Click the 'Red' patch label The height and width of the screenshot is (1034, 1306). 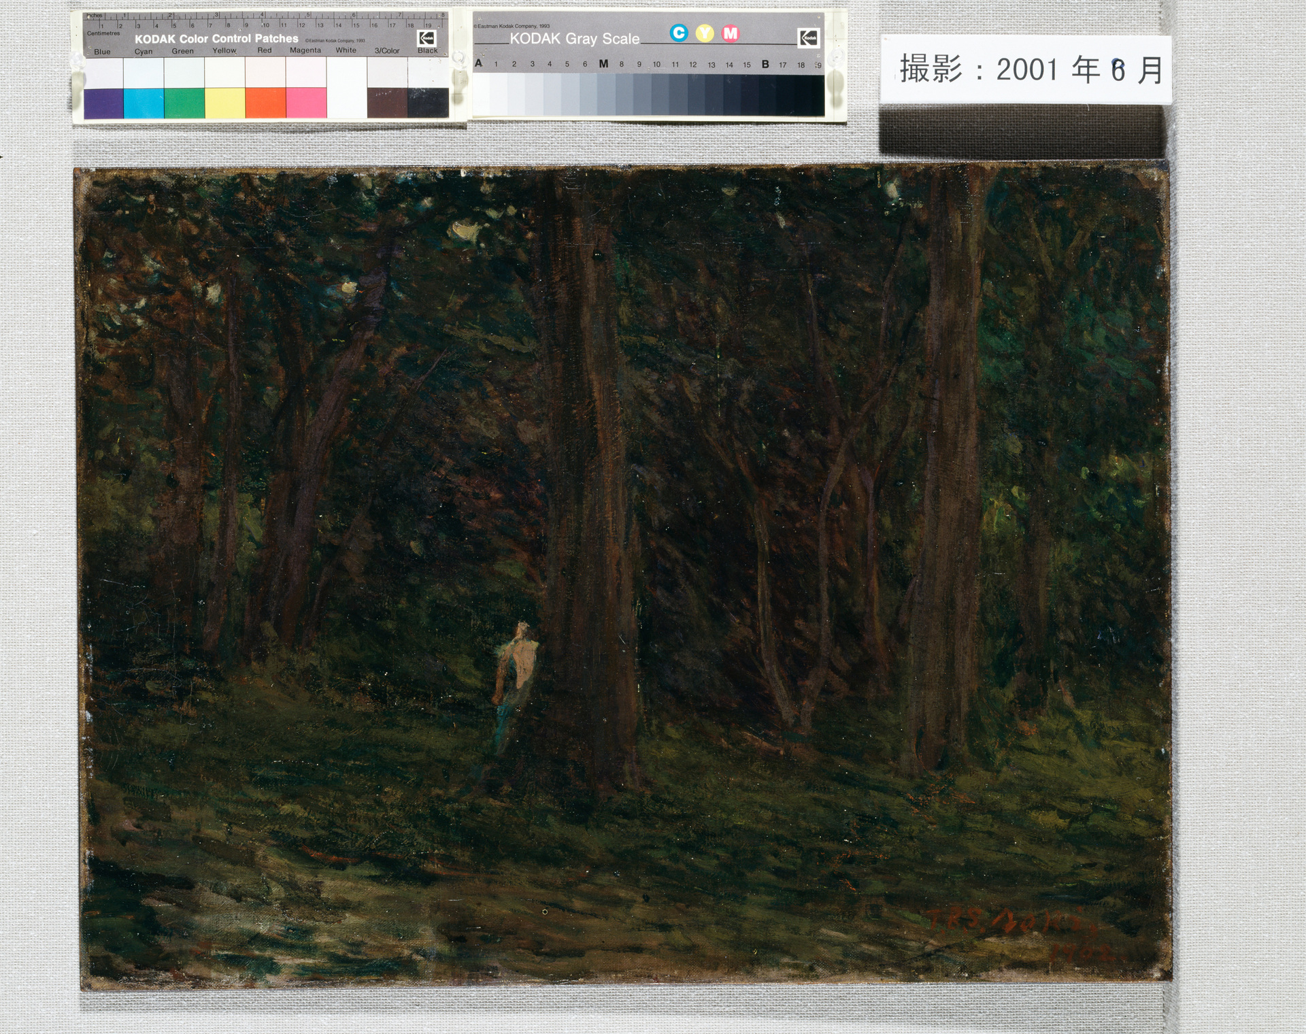[x=265, y=50]
